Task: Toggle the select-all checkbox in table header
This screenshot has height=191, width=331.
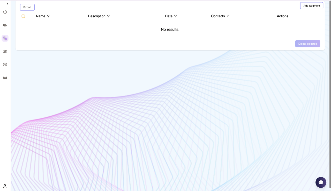Action: 23,16
